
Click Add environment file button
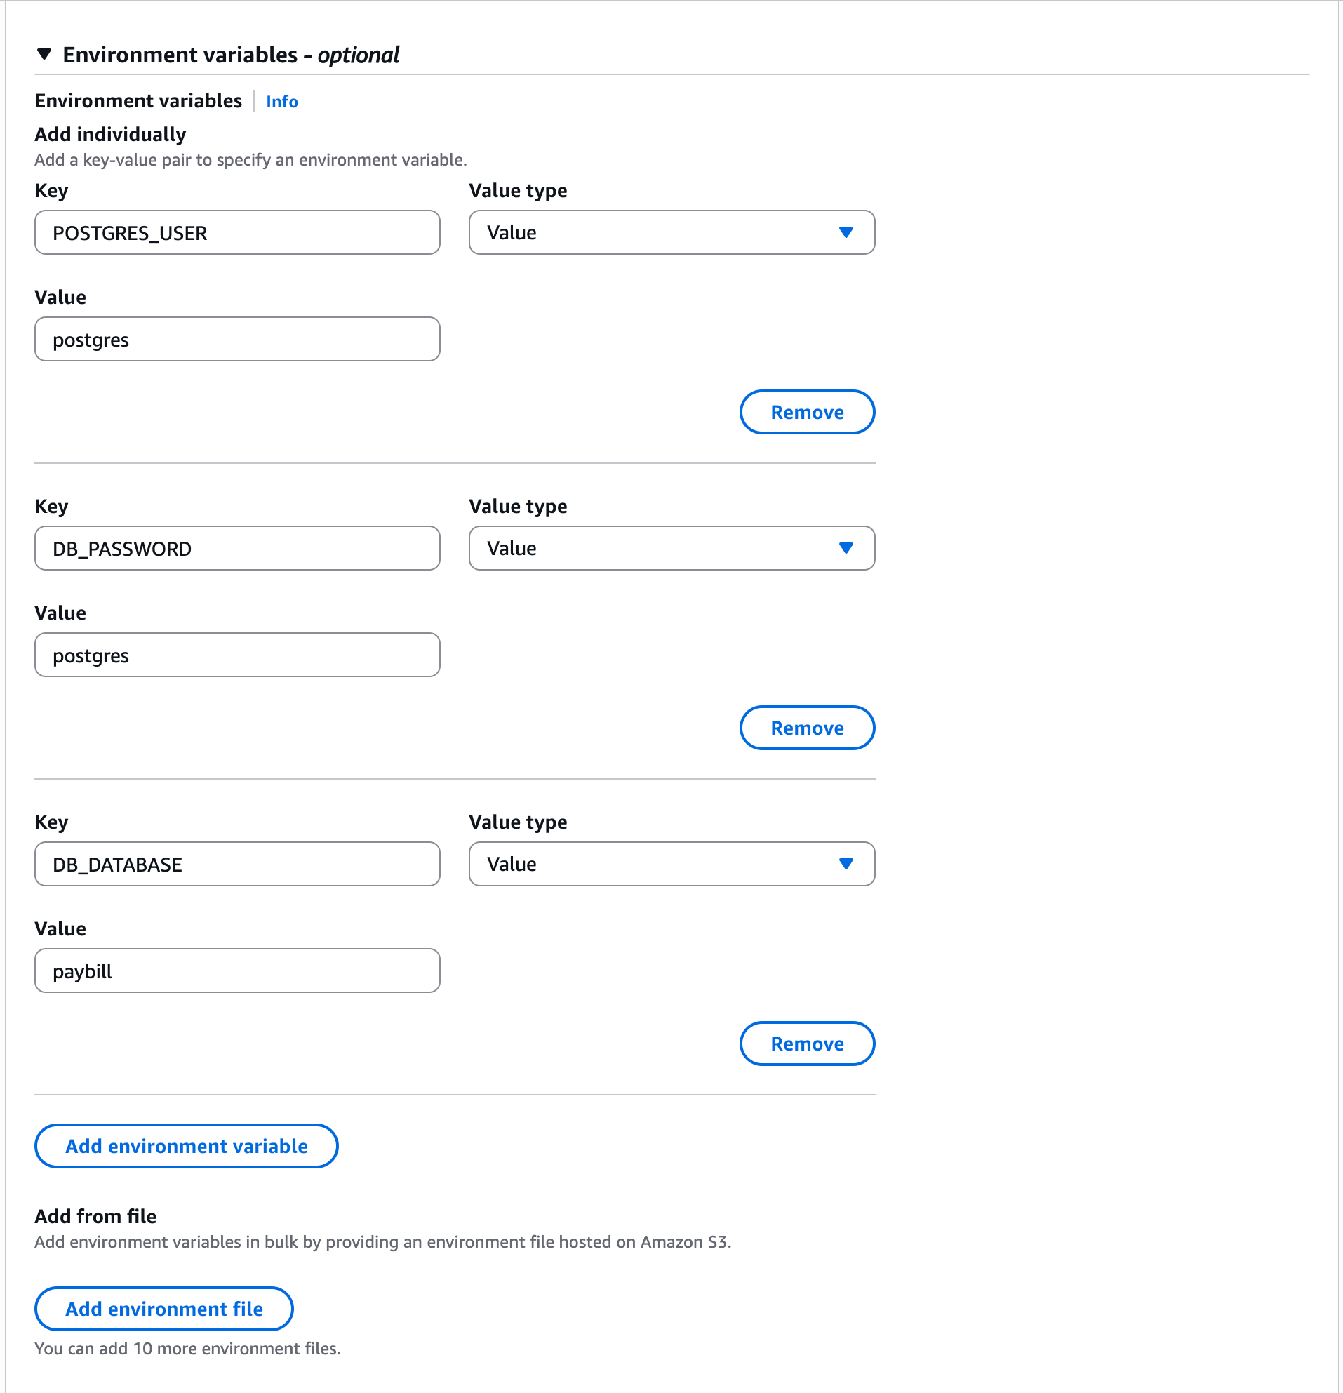click(163, 1308)
